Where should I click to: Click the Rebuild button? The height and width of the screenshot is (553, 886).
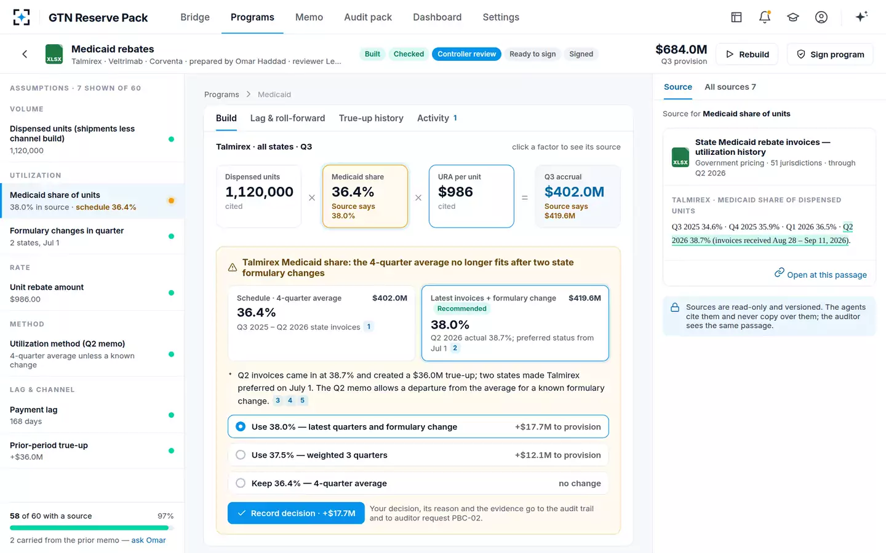pyautogui.click(x=748, y=54)
